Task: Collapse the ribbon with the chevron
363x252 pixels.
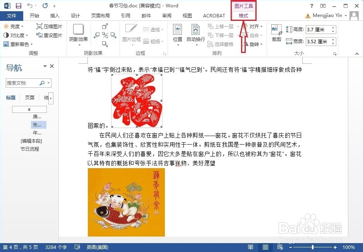Action: [x=357, y=54]
